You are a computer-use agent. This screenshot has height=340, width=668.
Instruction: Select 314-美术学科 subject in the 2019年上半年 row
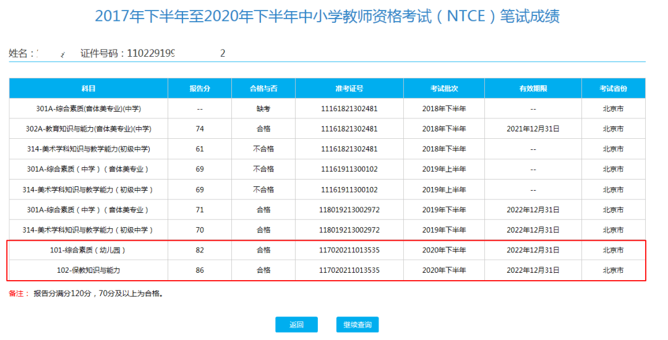point(88,189)
